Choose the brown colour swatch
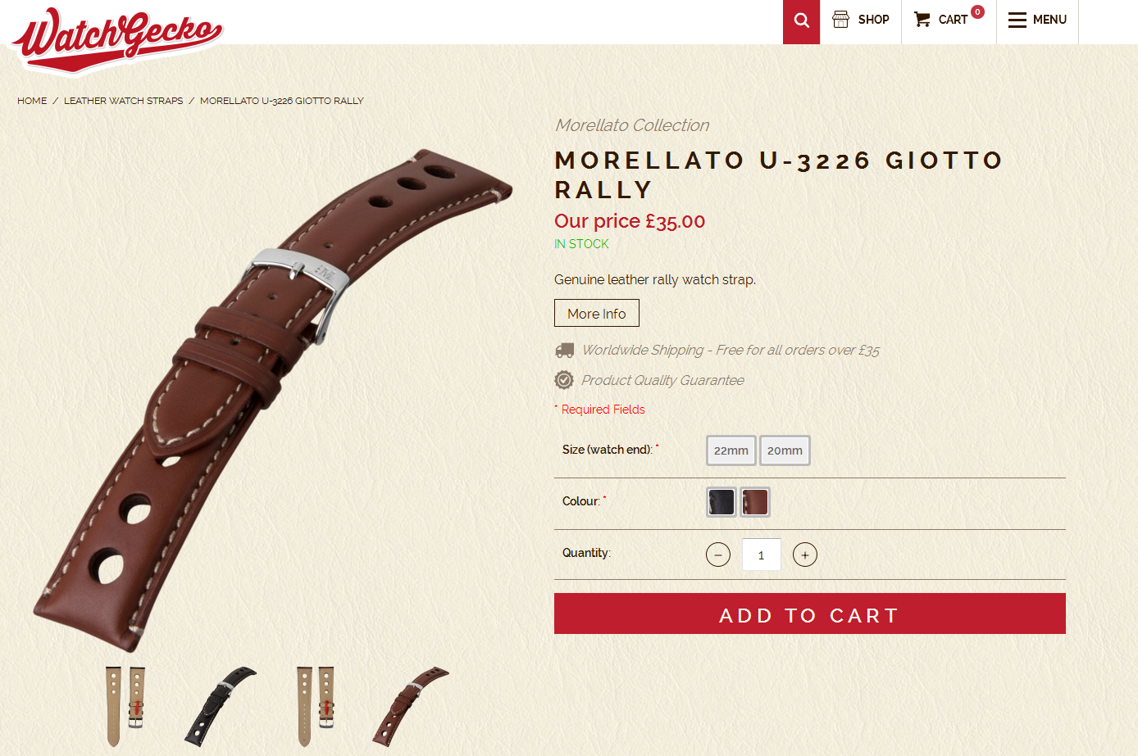 pyautogui.click(x=755, y=502)
